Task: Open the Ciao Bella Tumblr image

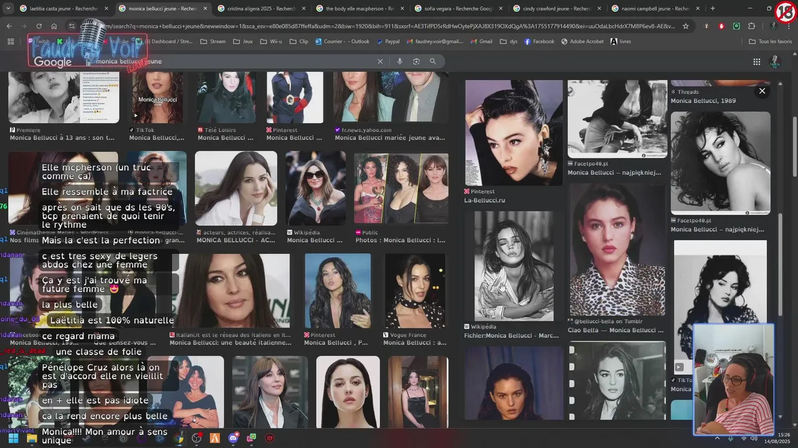Action: tap(617, 250)
